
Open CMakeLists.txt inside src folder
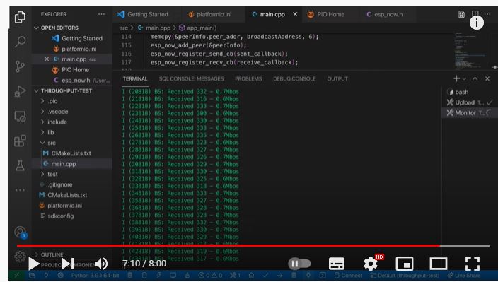click(x=72, y=153)
